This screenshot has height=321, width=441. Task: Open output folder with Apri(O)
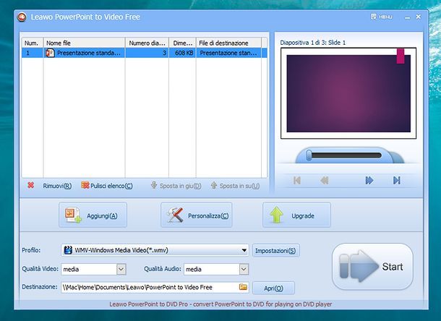(x=273, y=288)
